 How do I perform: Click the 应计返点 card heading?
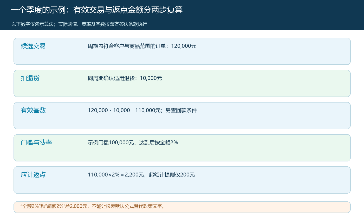(x=33, y=175)
